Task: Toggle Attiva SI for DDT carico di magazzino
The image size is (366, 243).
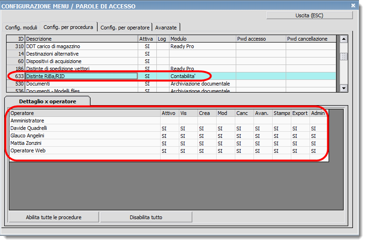Action: (147, 46)
